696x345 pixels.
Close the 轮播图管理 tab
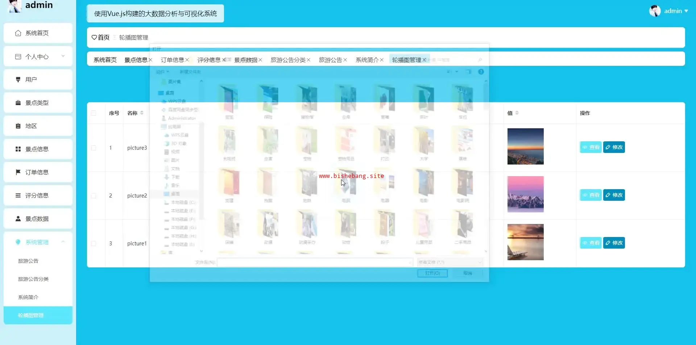coord(424,60)
